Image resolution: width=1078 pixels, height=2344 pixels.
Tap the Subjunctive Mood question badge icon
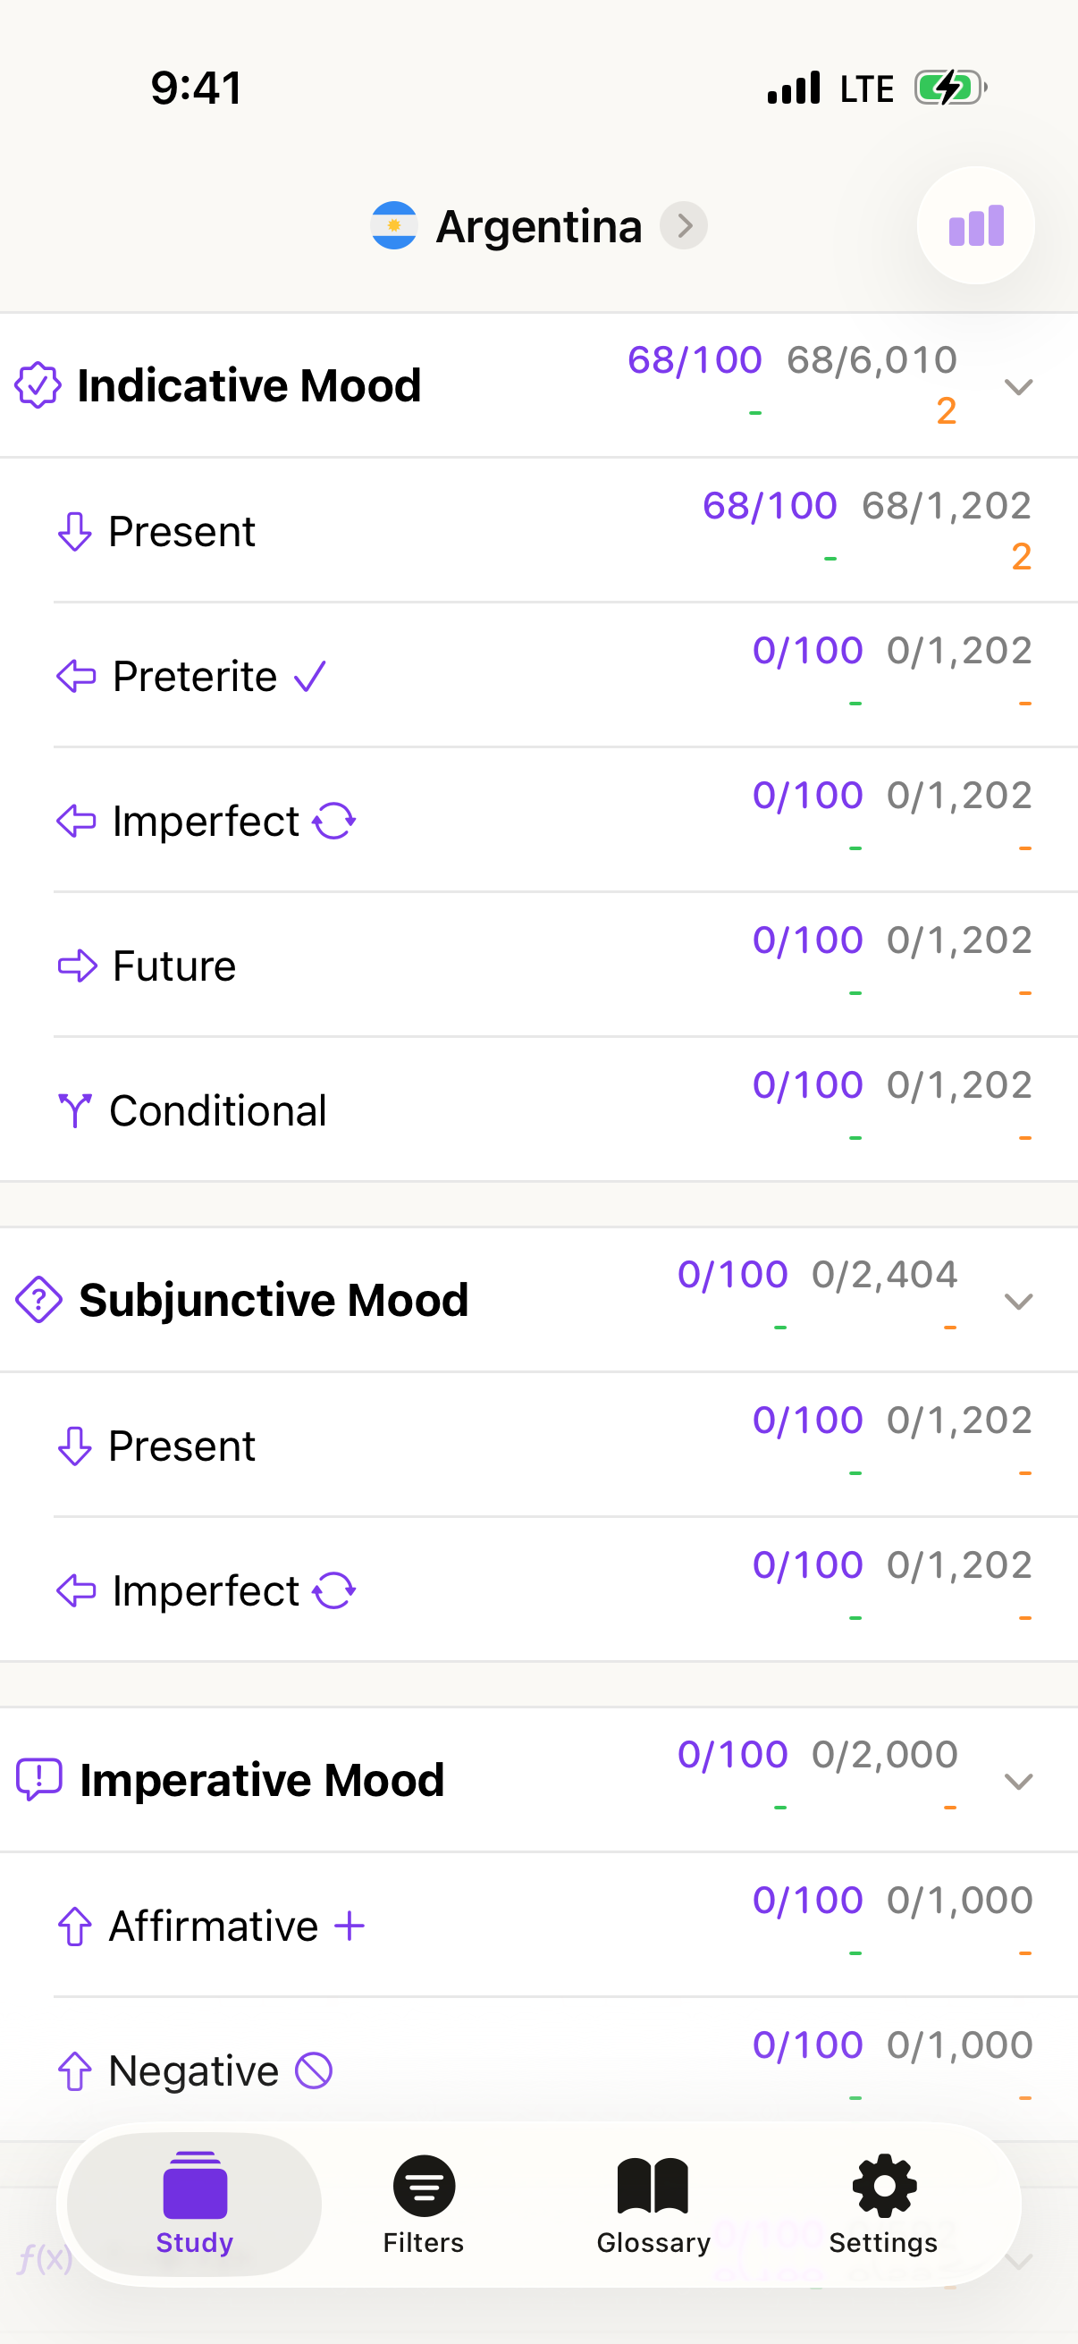click(x=39, y=1300)
